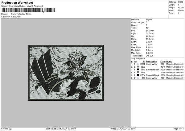
Task: Click 'Last Saved: 23/12/2021' footer text
Action: (56, 129)
